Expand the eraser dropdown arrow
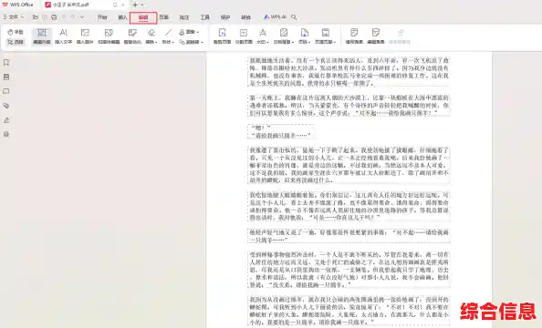The width and height of the screenshot is (542, 328). click(x=156, y=42)
